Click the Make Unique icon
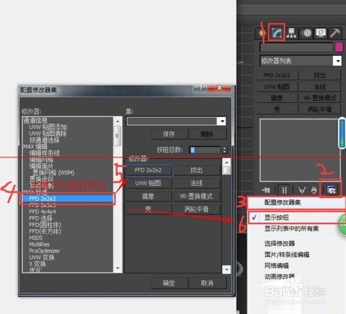 302,190
